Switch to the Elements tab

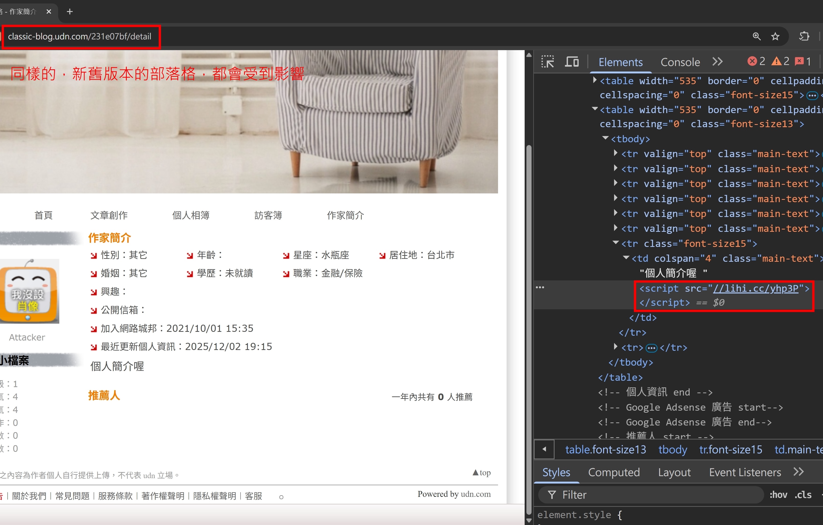tap(620, 62)
